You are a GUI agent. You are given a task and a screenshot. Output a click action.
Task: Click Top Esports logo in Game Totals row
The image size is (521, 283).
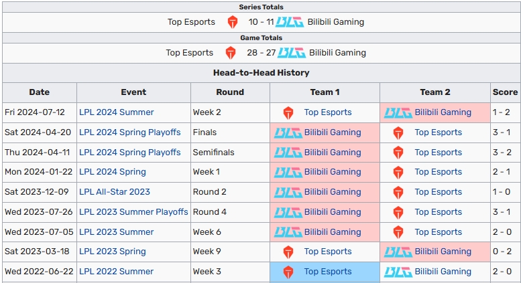pyautogui.click(x=231, y=53)
